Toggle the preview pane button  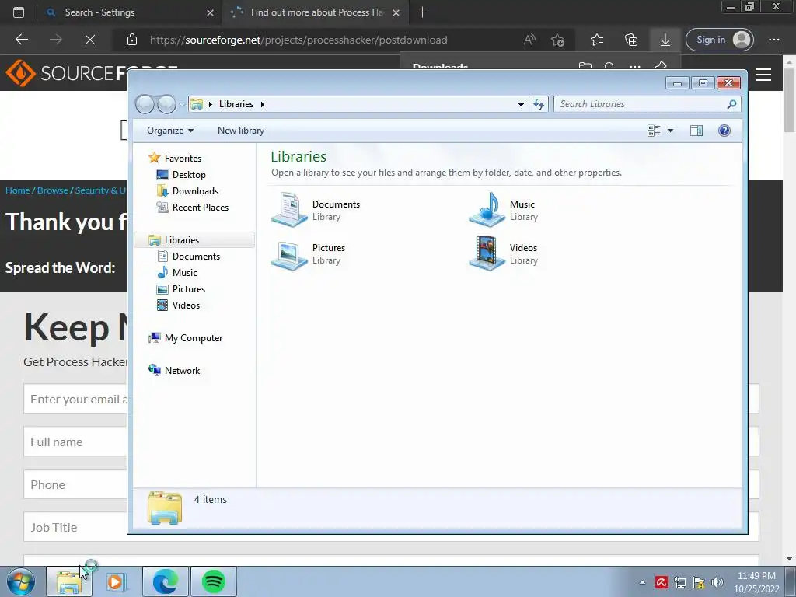696,131
